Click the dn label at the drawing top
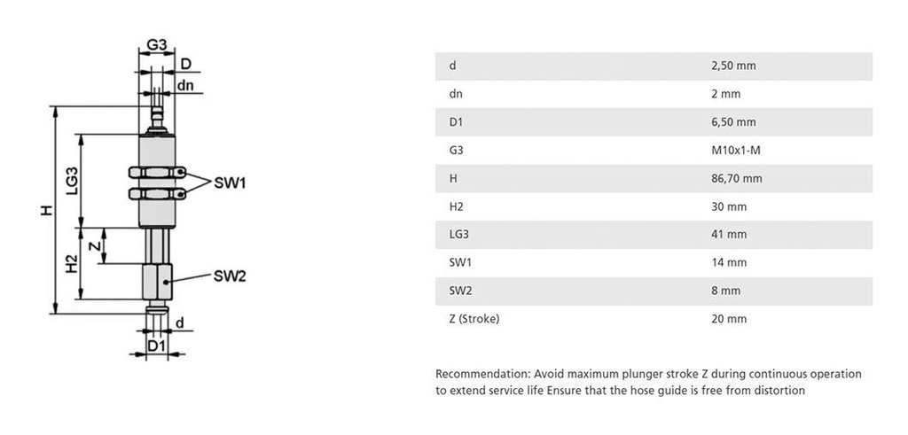Viewport: 908px width, 435px height. pos(185,86)
